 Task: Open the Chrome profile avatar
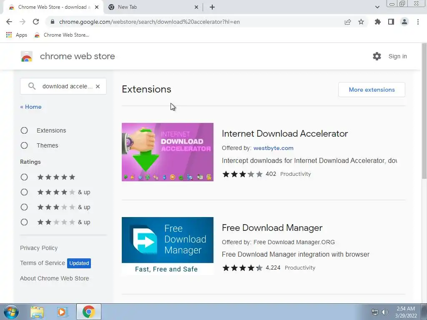[x=404, y=22]
